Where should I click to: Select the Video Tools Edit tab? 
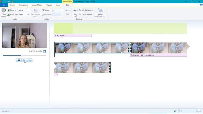68,5
